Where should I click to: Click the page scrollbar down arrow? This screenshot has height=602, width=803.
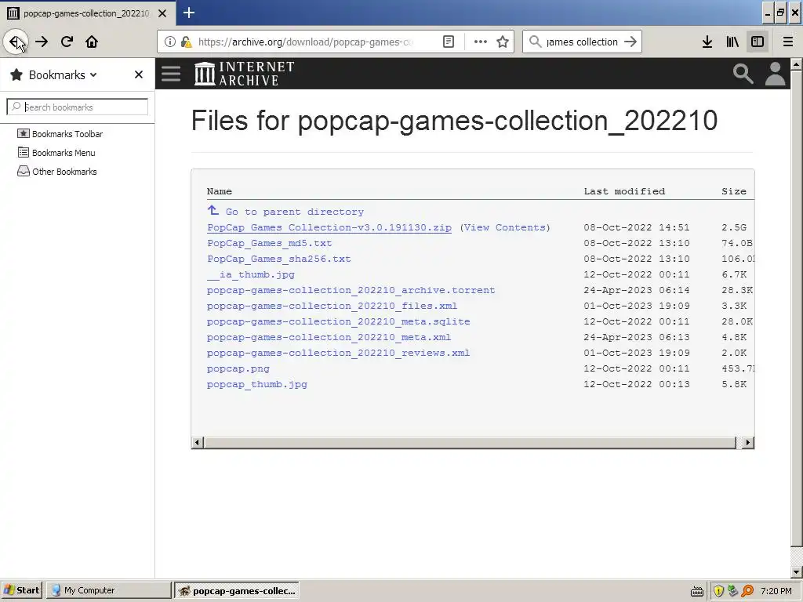coord(797,571)
